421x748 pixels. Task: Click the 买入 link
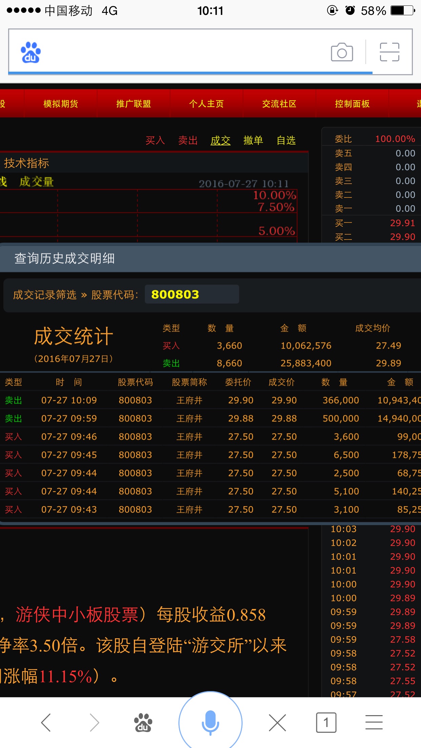tap(155, 140)
